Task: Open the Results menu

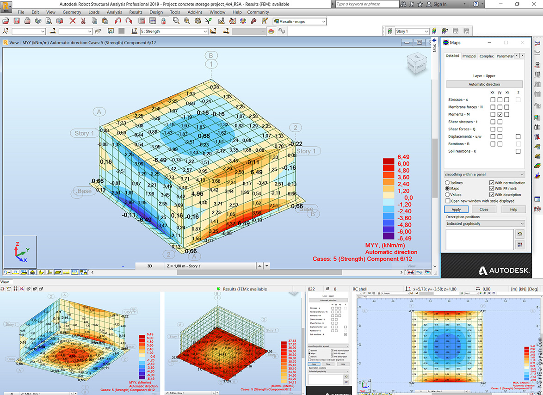Action: pyautogui.click(x=136, y=12)
